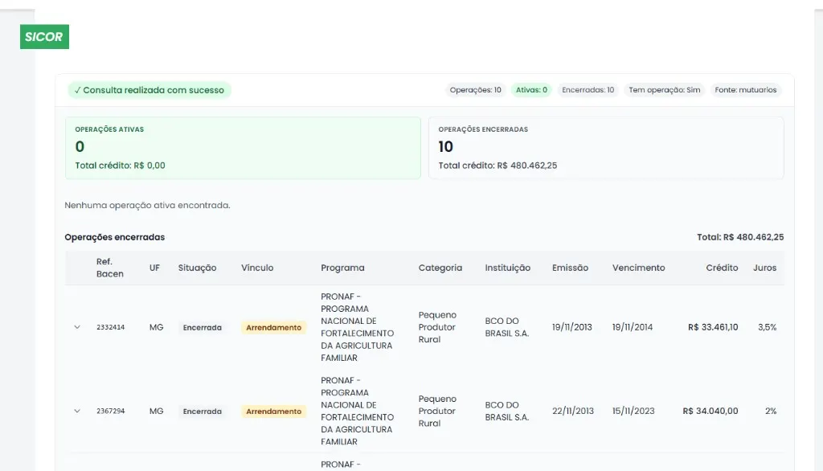Click the 'Operações: 10' chip

tap(476, 90)
